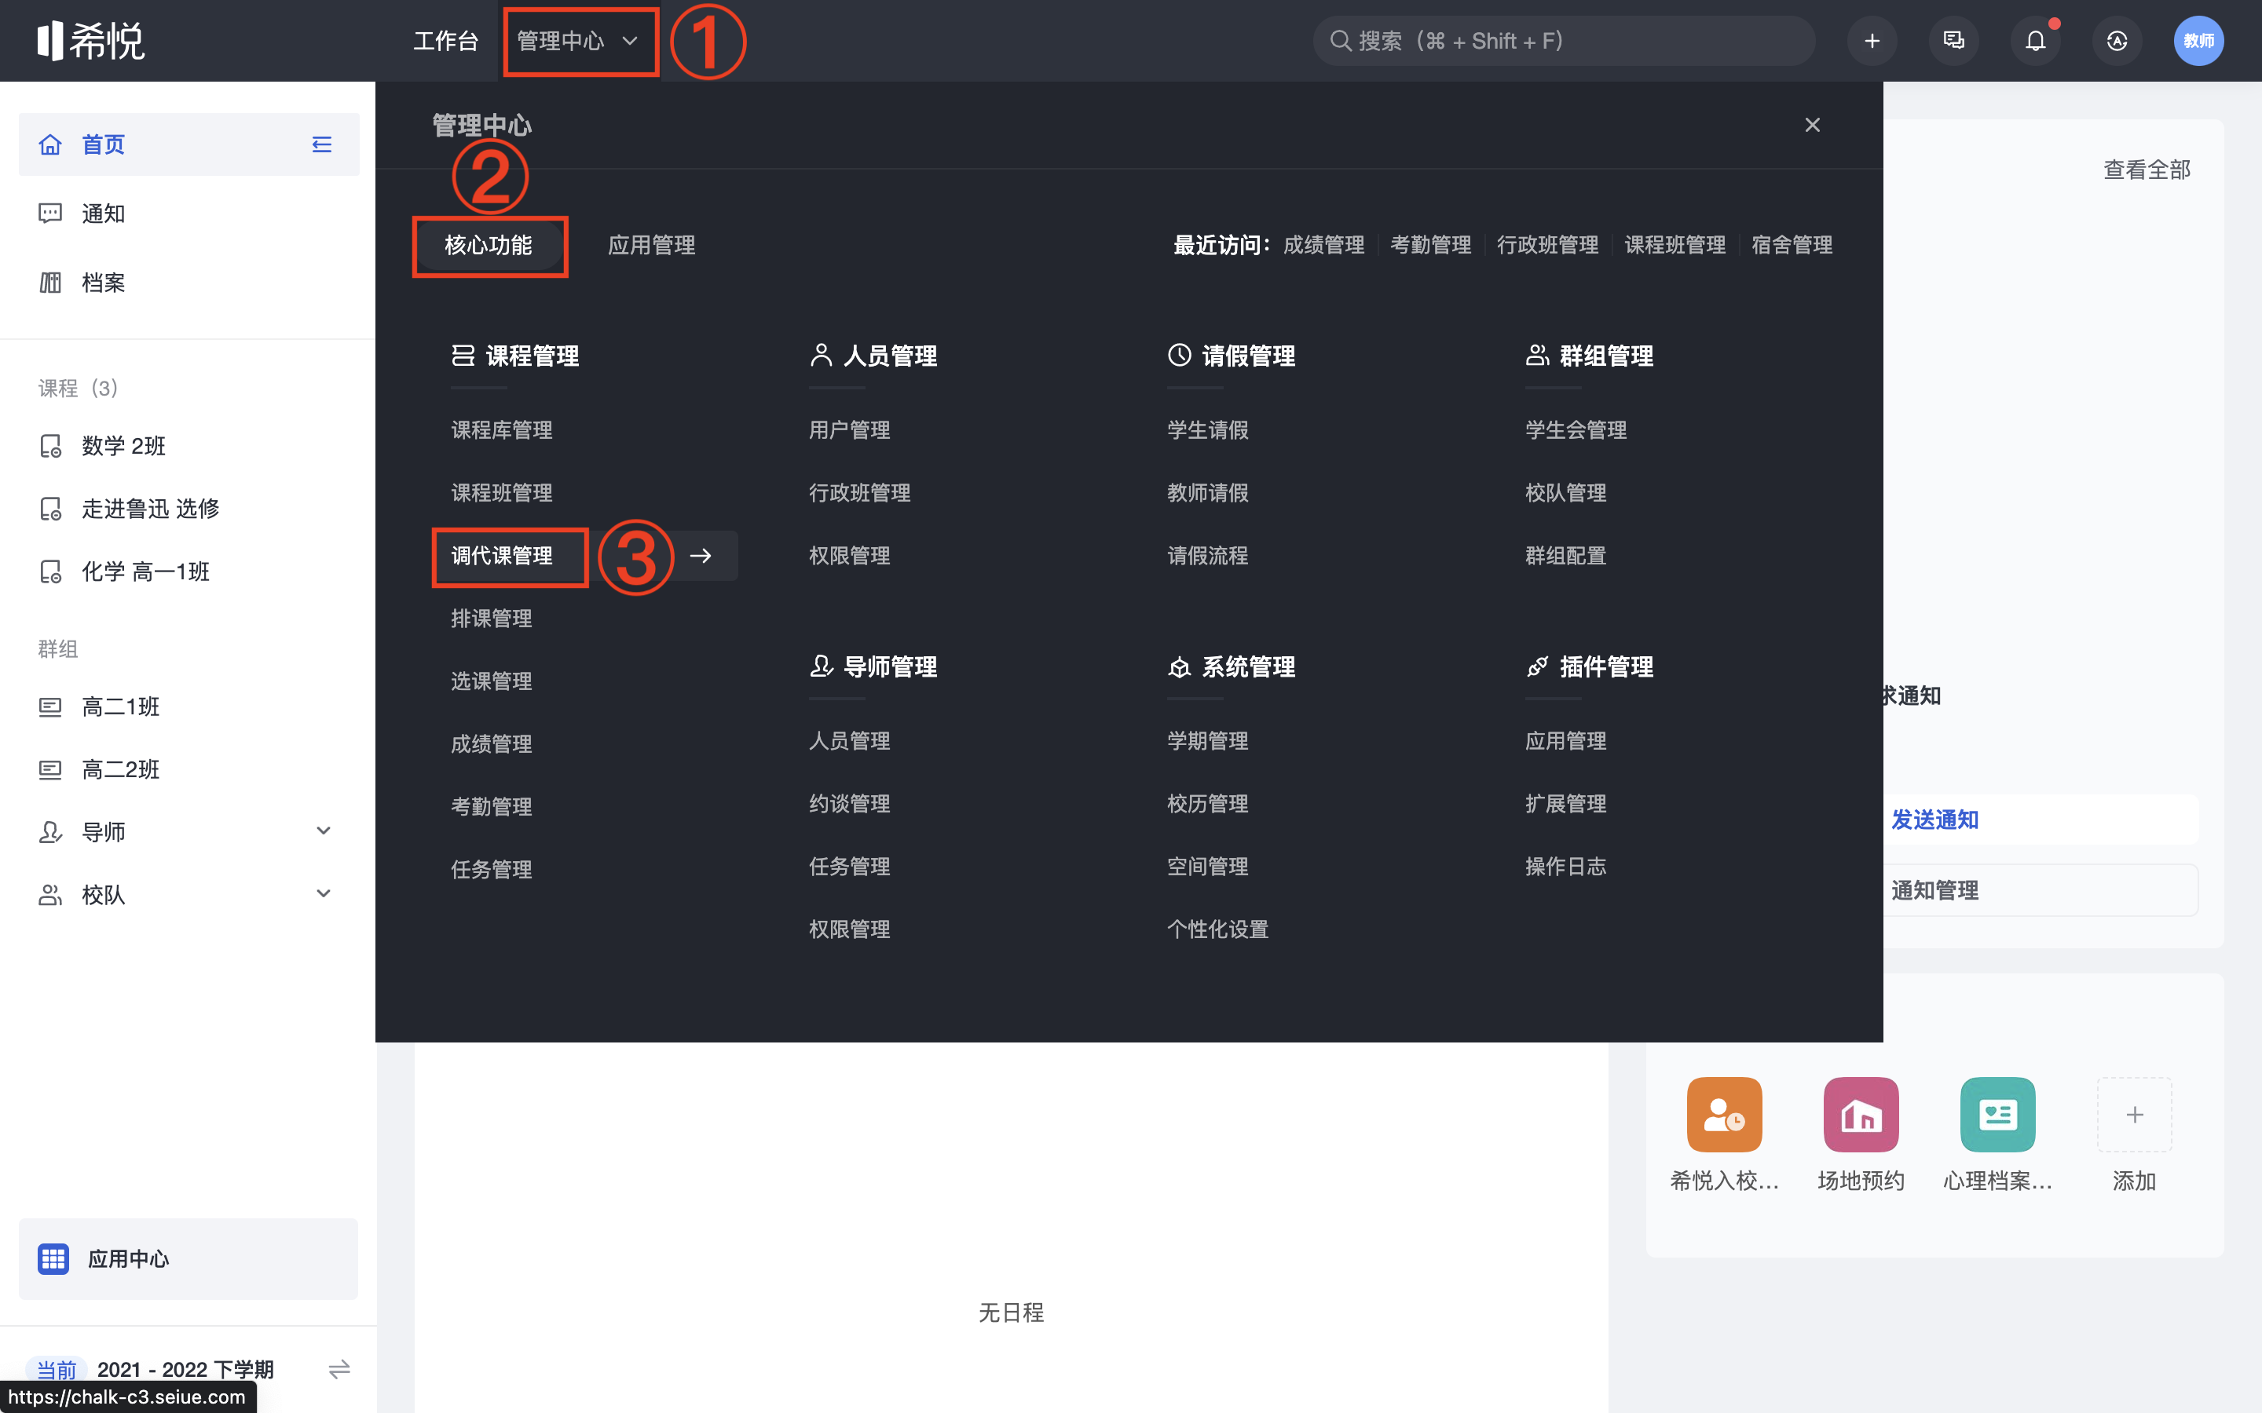Open the 管理中心 dropdown in top bar
The image size is (2262, 1413).
pos(579,41)
